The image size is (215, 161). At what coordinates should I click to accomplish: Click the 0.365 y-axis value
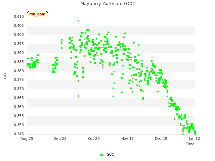click(19, 98)
